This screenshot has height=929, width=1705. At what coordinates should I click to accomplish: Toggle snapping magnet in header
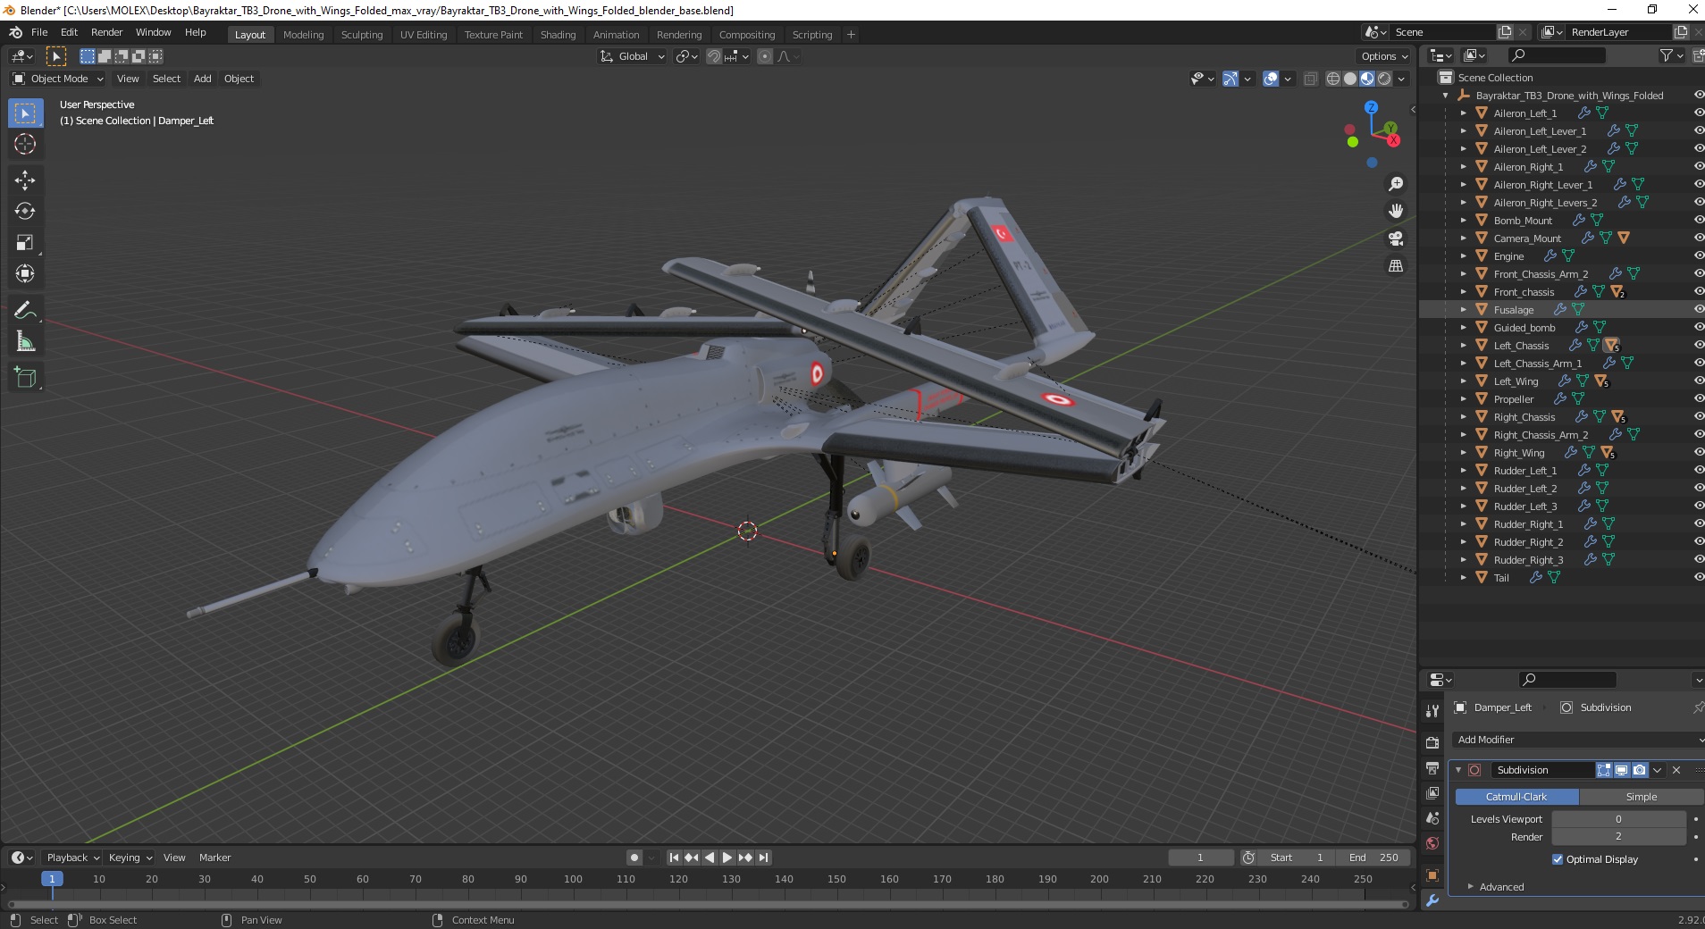(714, 56)
